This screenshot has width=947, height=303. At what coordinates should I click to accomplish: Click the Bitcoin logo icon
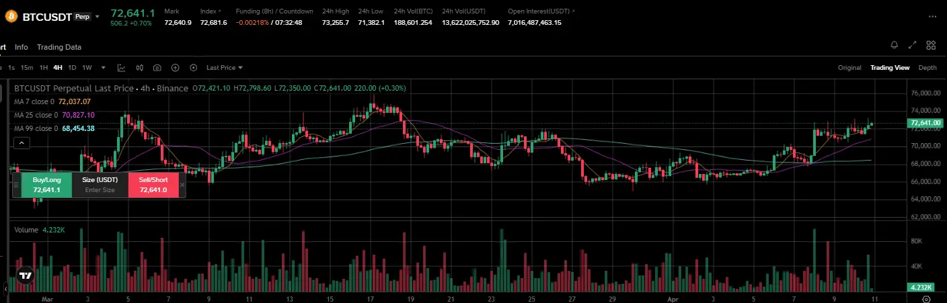tap(10, 17)
